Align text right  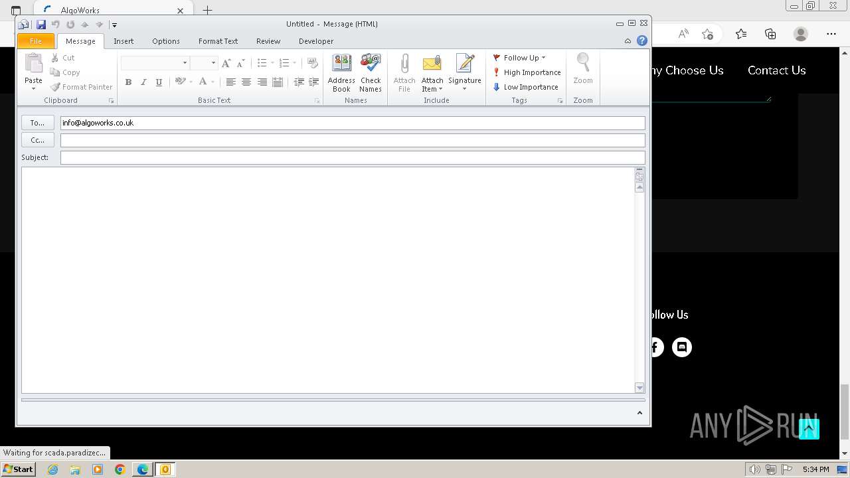262,82
